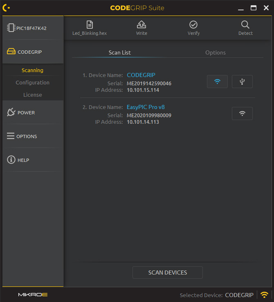Image resolution: width=274 pixels, height=302 pixels.
Task: Click the MIKROE logo in footer
Action: point(34,295)
